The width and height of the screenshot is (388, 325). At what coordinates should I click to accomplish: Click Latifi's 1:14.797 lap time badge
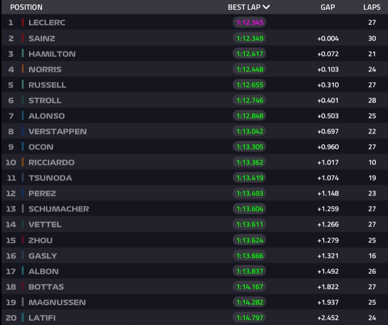click(x=250, y=318)
